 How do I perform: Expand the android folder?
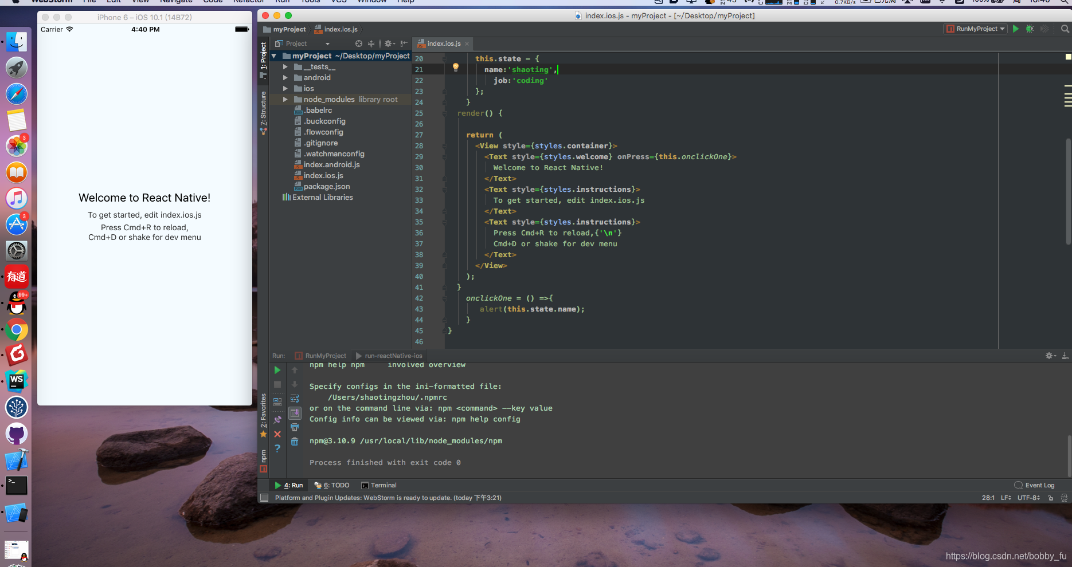click(285, 78)
